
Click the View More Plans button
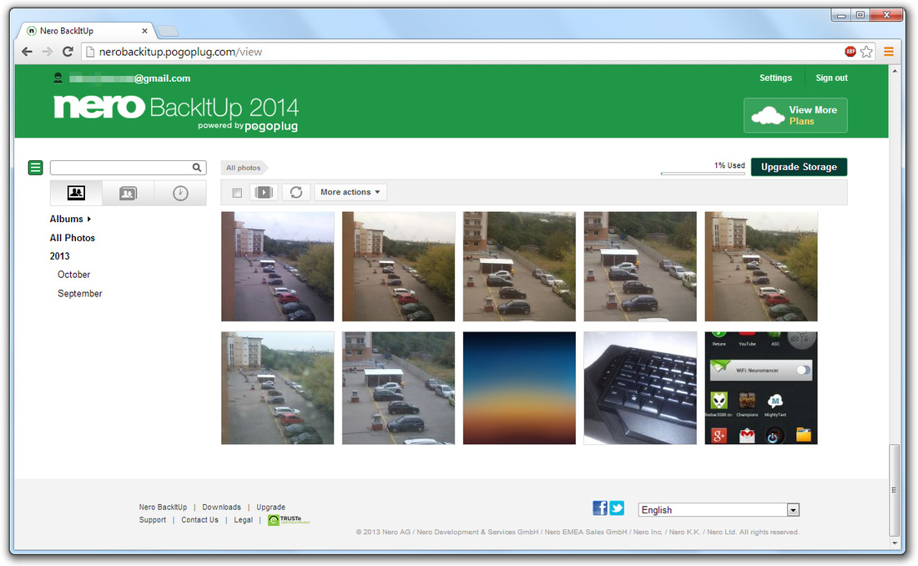pyautogui.click(x=795, y=115)
